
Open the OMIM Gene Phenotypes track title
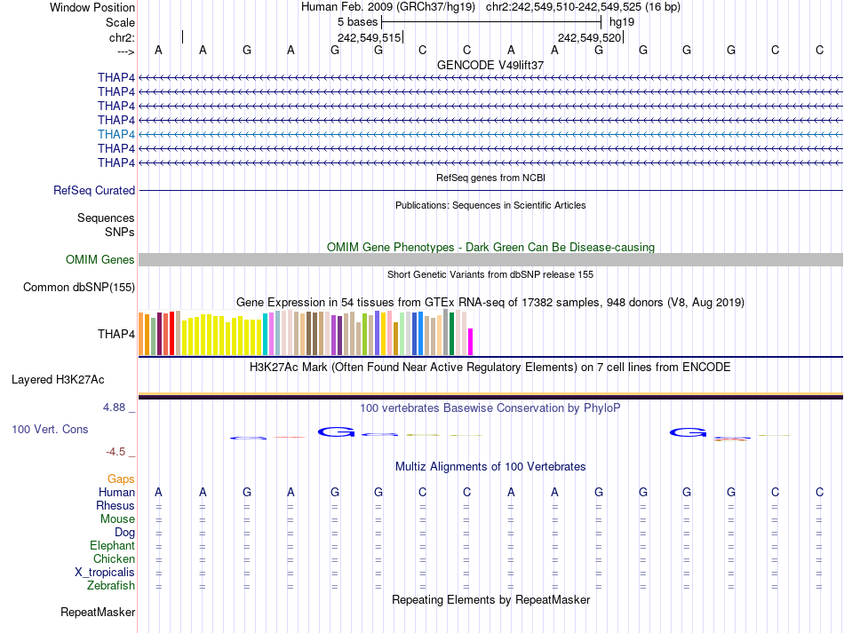point(490,248)
